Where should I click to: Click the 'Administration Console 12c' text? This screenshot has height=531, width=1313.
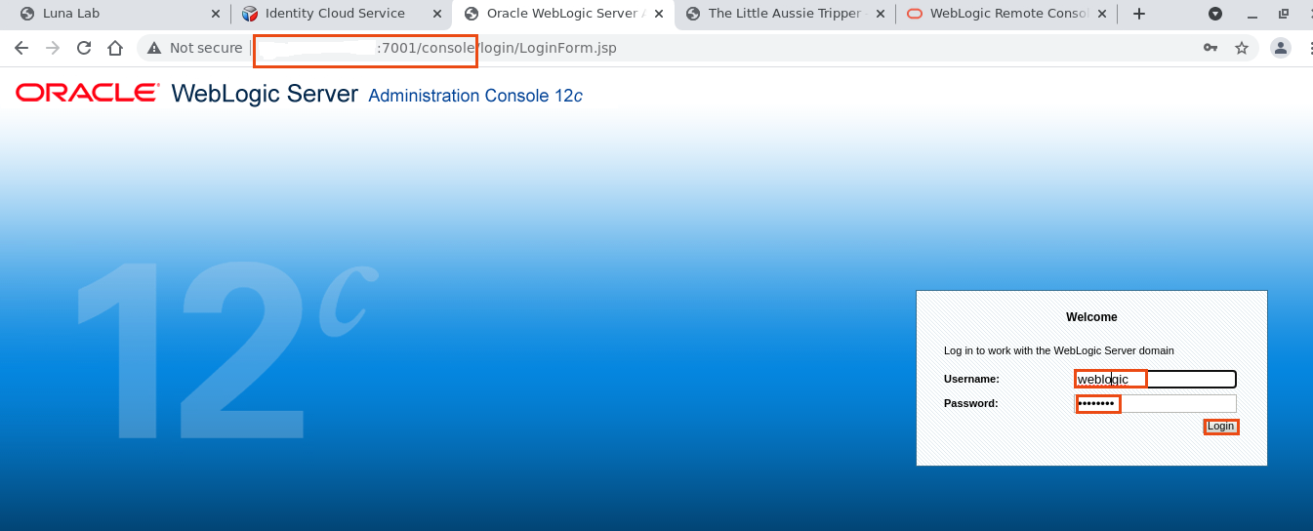pyautogui.click(x=475, y=96)
